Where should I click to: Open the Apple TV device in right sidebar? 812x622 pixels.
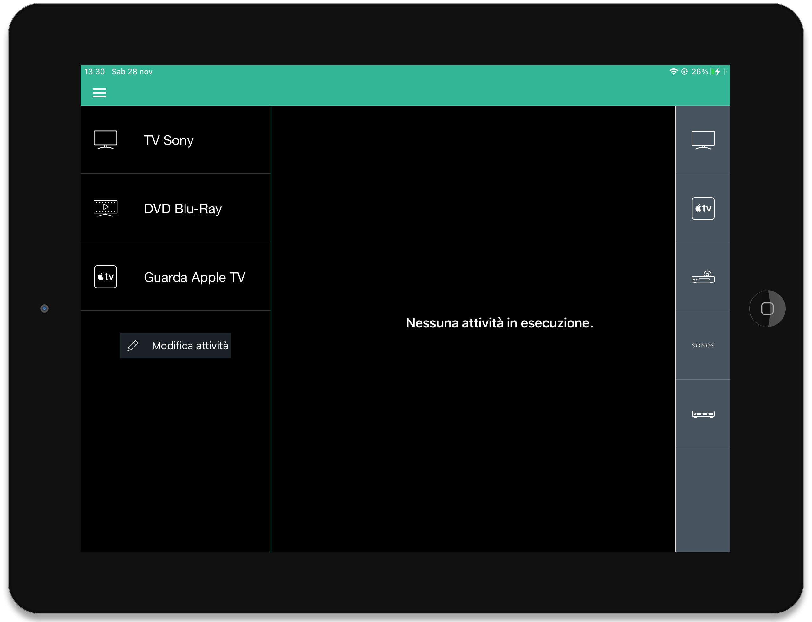pos(703,209)
